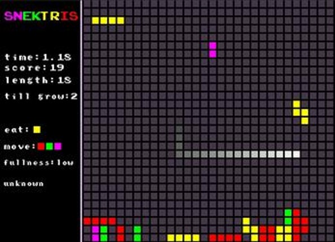Click the stacked magenta piece at bottom

(95, 234)
